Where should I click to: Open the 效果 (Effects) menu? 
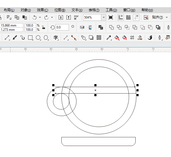pyautogui.click(x=42, y=10)
